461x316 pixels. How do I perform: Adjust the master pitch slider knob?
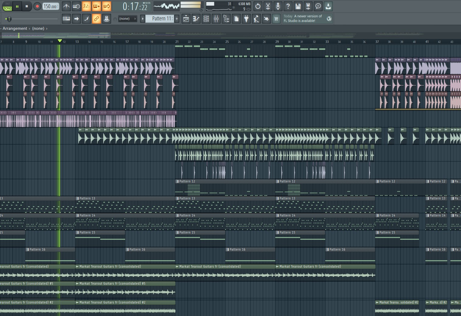point(9,19)
